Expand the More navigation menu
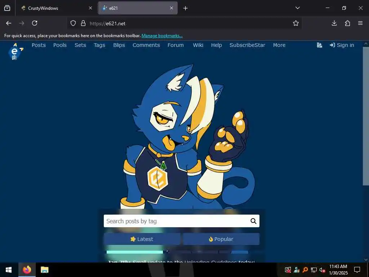369x277 pixels. tap(279, 45)
